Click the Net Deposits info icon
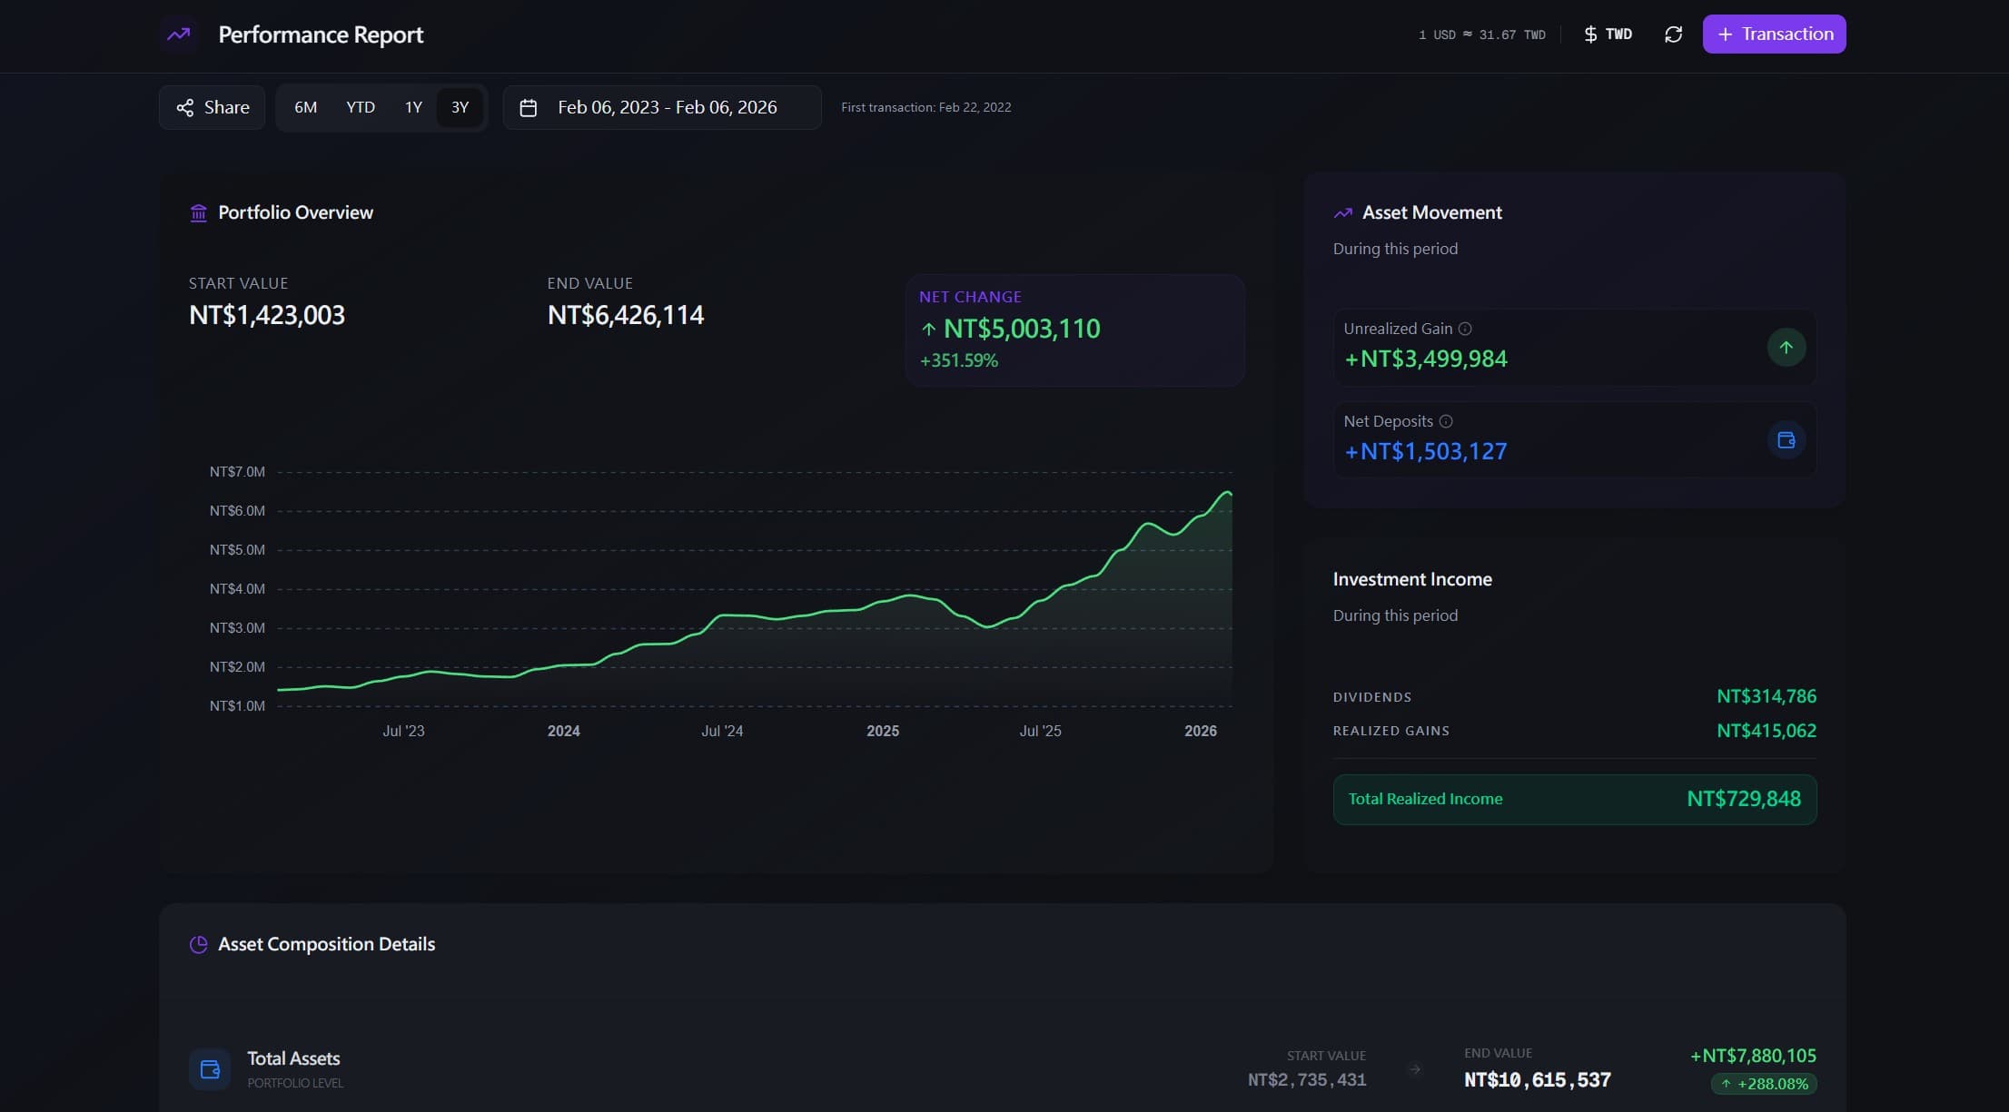The width and height of the screenshot is (2009, 1112). (x=1446, y=421)
